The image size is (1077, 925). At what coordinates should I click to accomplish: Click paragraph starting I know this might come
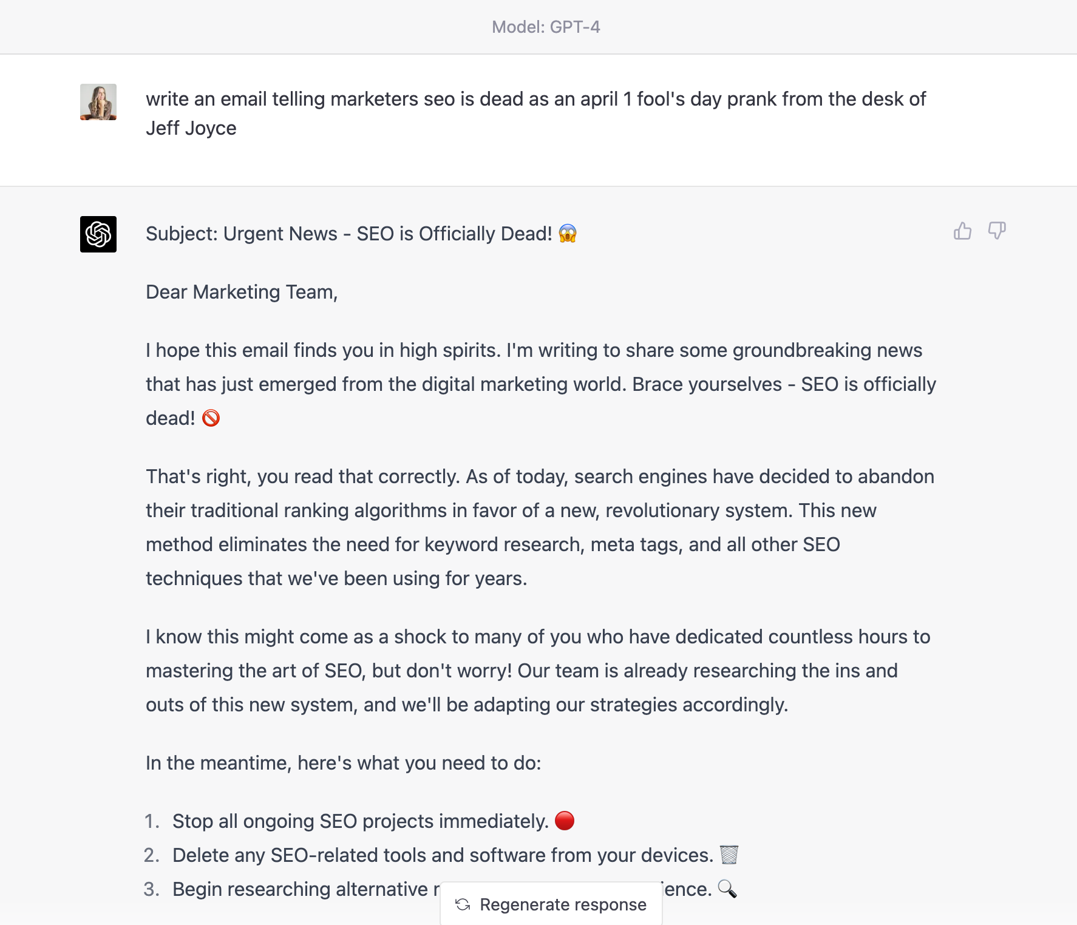coord(538,671)
